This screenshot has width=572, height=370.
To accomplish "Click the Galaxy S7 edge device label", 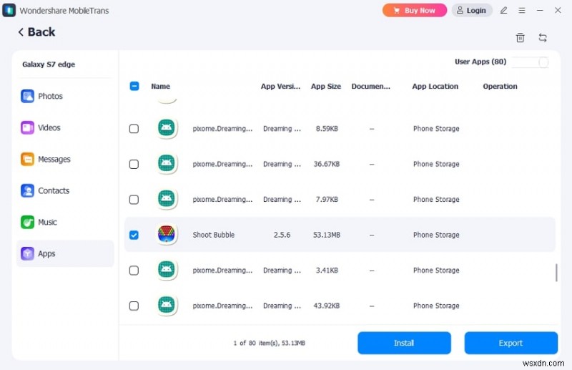I will tap(49, 64).
